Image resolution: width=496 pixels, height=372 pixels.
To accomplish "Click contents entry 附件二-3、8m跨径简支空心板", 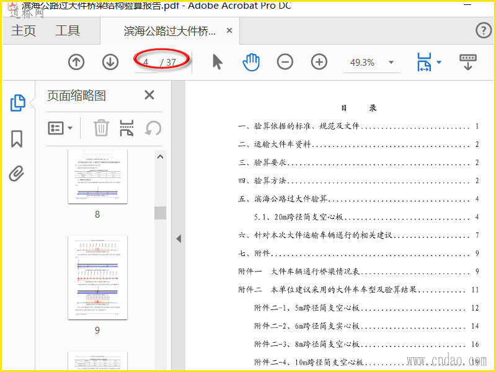I will tap(366, 344).
